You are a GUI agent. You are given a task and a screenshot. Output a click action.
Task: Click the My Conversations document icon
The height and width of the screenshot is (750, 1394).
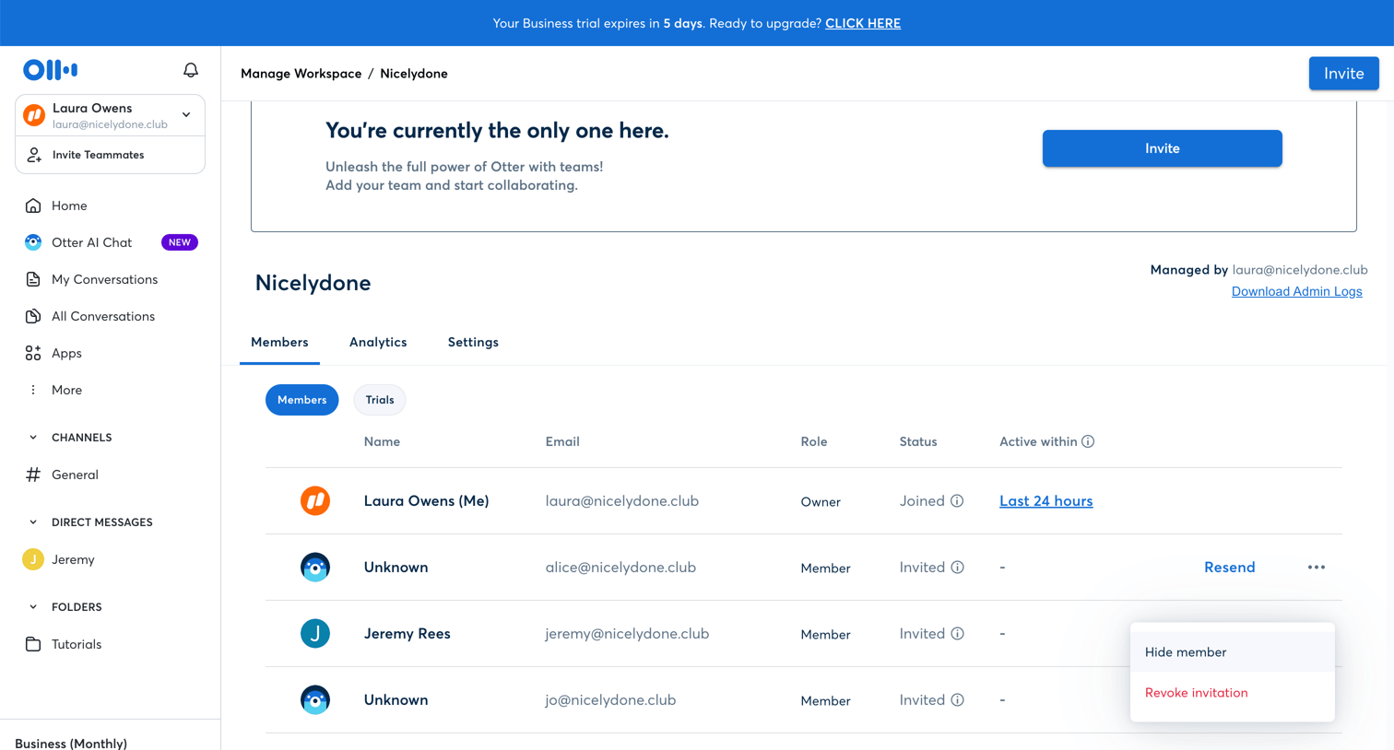point(33,279)
